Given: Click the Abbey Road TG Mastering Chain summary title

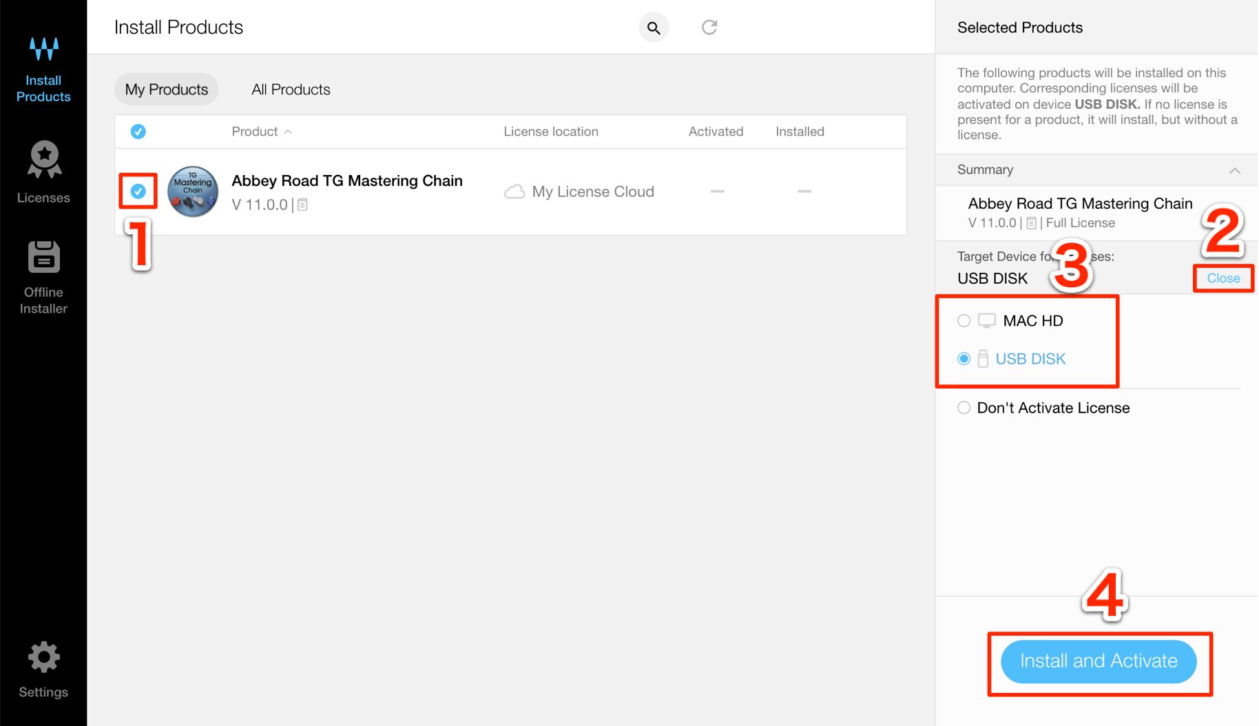Looking at the screenshot, I should (x=1080, y=204).
